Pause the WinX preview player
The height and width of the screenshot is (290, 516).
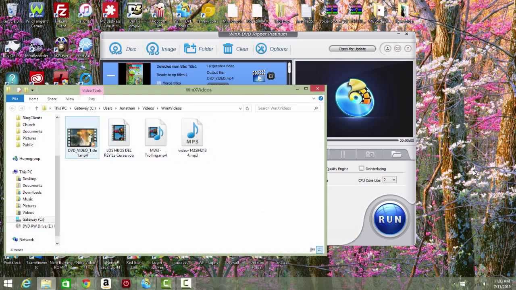(x=343, y=155)
